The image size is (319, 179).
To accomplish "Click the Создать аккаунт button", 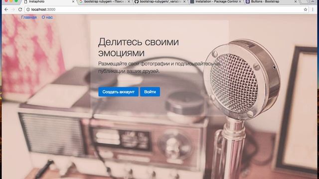I will point(119,91).
